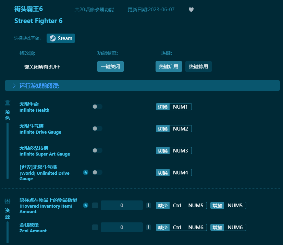Click the plus icon to increase Zeni Amount
283x245 pixels.
point(148,227)
